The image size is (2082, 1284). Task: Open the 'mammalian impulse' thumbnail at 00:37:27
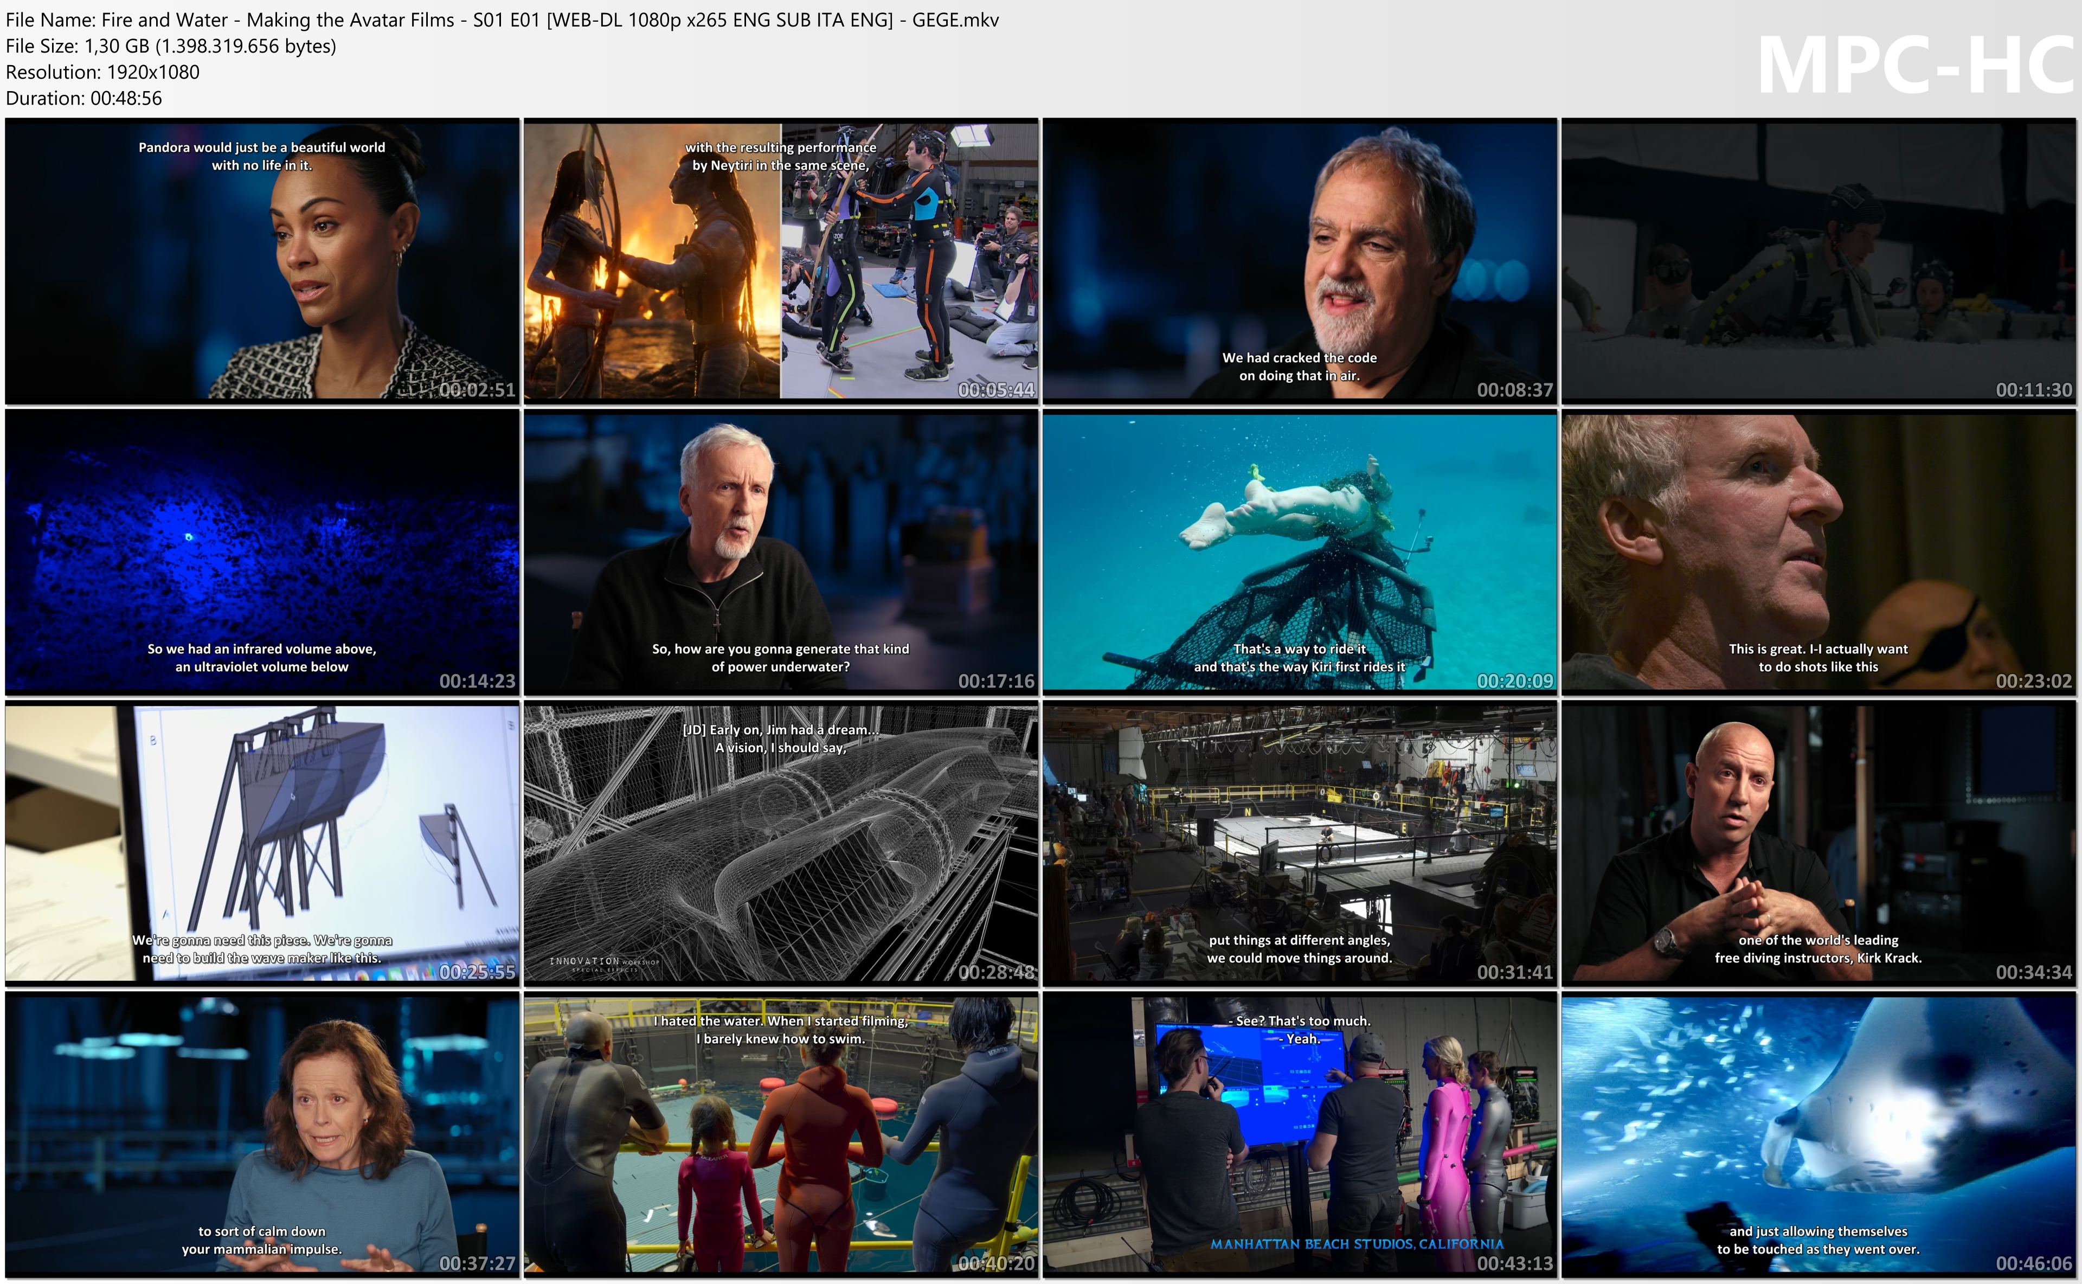[x=261, y=1134]
